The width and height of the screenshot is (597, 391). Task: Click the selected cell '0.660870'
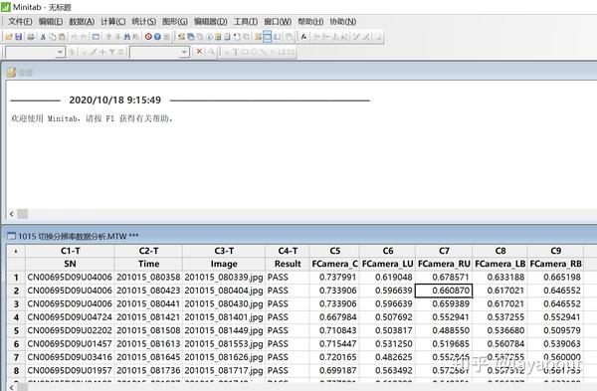[444, 291]
